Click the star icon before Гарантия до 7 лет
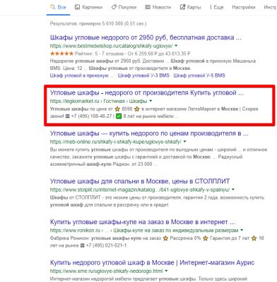The image size is (277, 282). tap(206, 238)
